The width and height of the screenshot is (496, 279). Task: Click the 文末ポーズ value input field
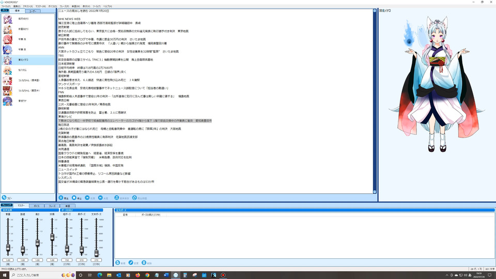coord(96,260)
